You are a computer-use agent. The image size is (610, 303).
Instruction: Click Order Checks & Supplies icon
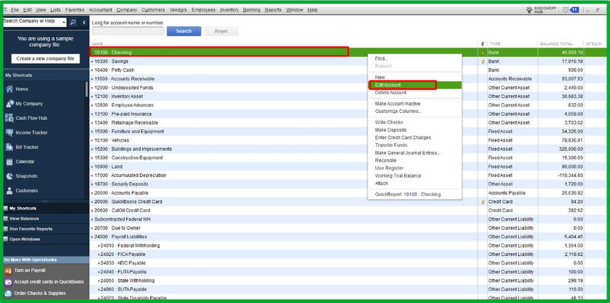8,293
